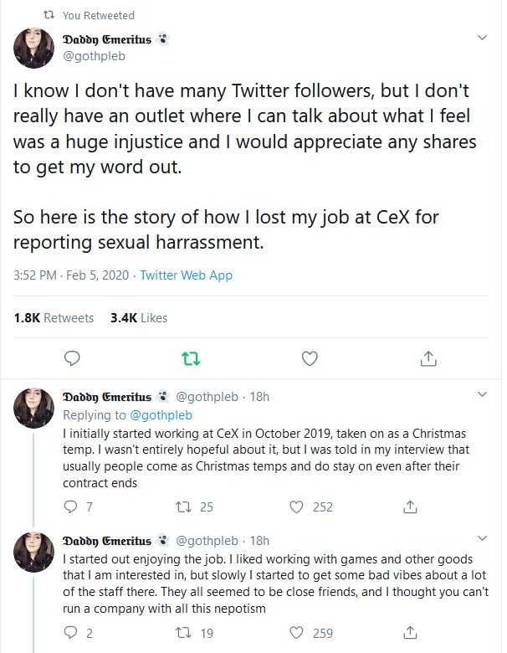The width and height of the screenshot is (507, 653).
Task: Like the reply with 252 likes
Action: [295, 506]
